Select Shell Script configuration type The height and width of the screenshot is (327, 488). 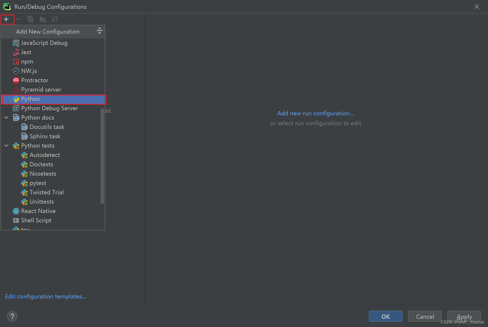(53, 220)
